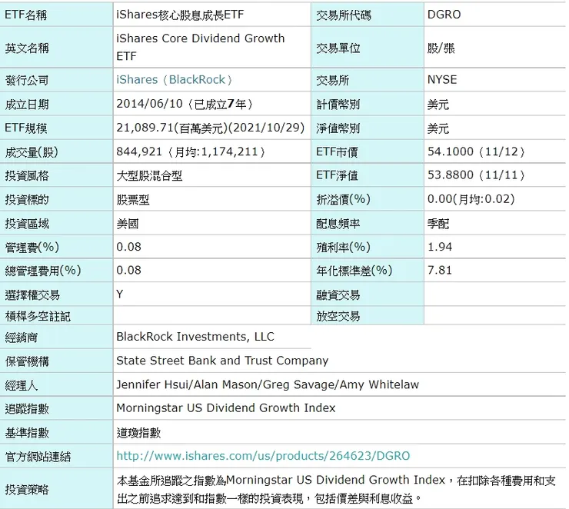Click the 成立日期 label
The height and width of the screenshot is (509, 569).
point(26,105)
